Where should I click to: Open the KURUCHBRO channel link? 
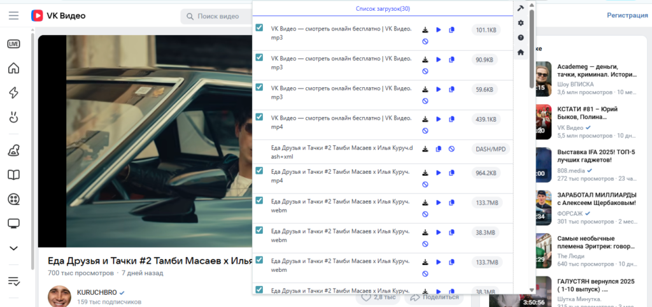pos(96,292)
